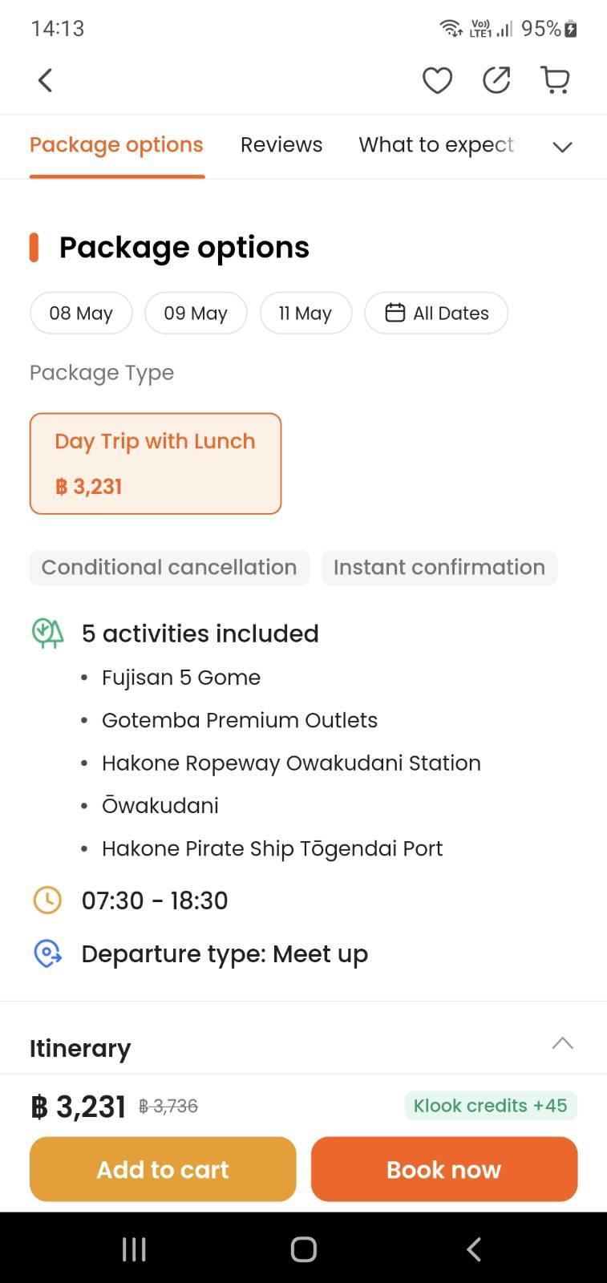Tap the Book now button
Image resolution: width=607 pixels, height=1283 pixels.
[444, 1169]
